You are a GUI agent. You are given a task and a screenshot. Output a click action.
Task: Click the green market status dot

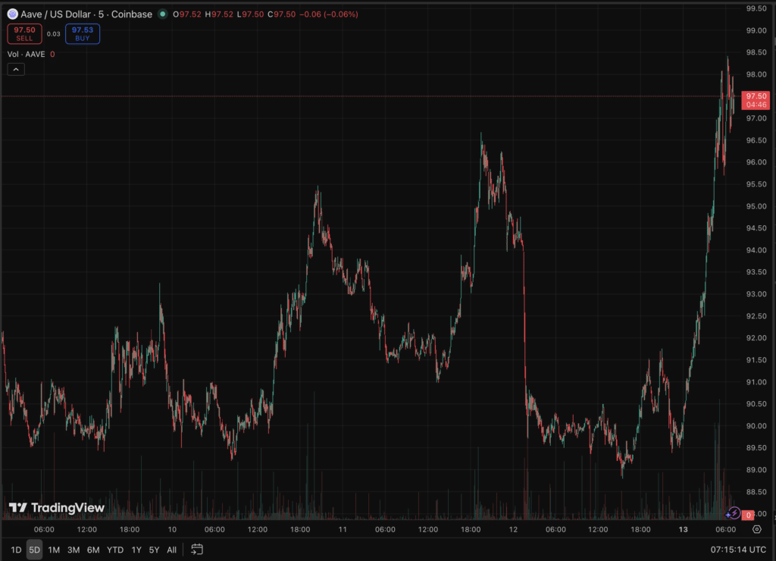161,14
